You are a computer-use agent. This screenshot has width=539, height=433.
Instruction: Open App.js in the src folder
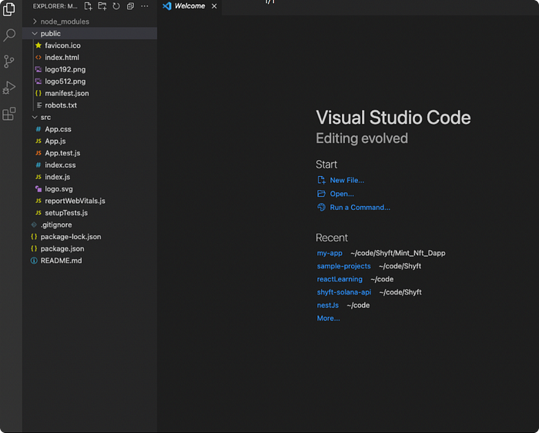(56, 142)
